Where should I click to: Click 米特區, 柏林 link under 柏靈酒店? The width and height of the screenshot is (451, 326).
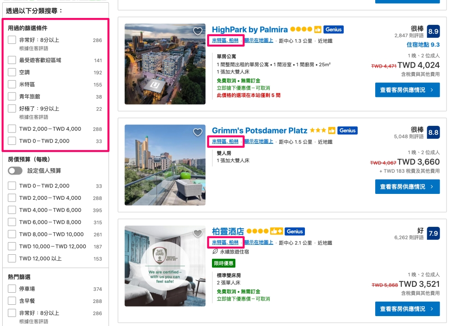click(225, 242)
